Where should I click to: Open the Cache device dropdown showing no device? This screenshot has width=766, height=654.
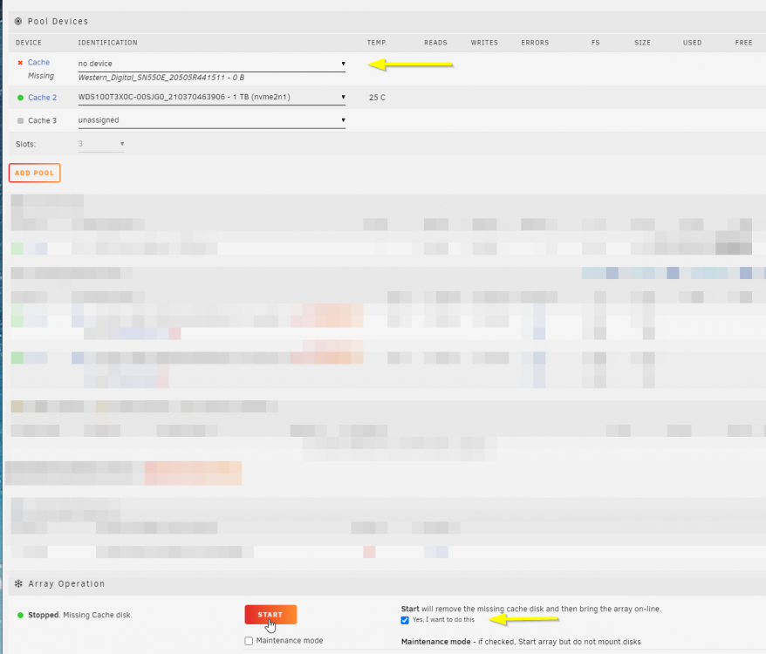pos(211,64)
